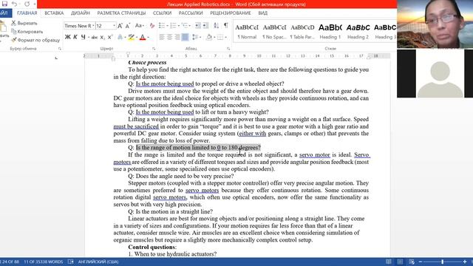This screenshot has width=473, height=266.
Task: Click the shading paint bucket icon
Action: tap(209, 37)
